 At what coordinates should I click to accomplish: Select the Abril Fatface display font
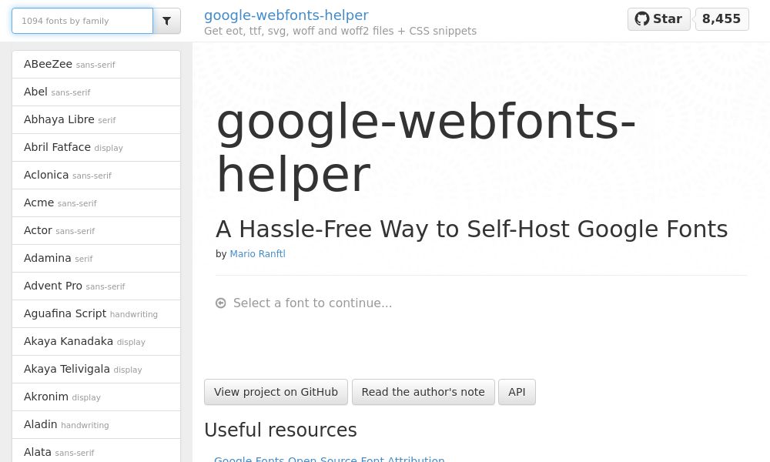click(96, 147)
